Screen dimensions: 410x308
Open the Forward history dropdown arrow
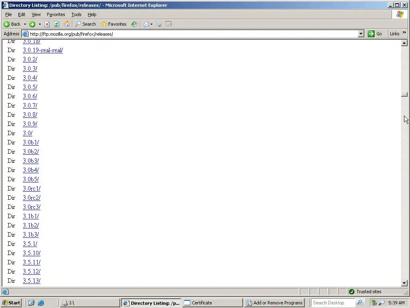(40, 24)
